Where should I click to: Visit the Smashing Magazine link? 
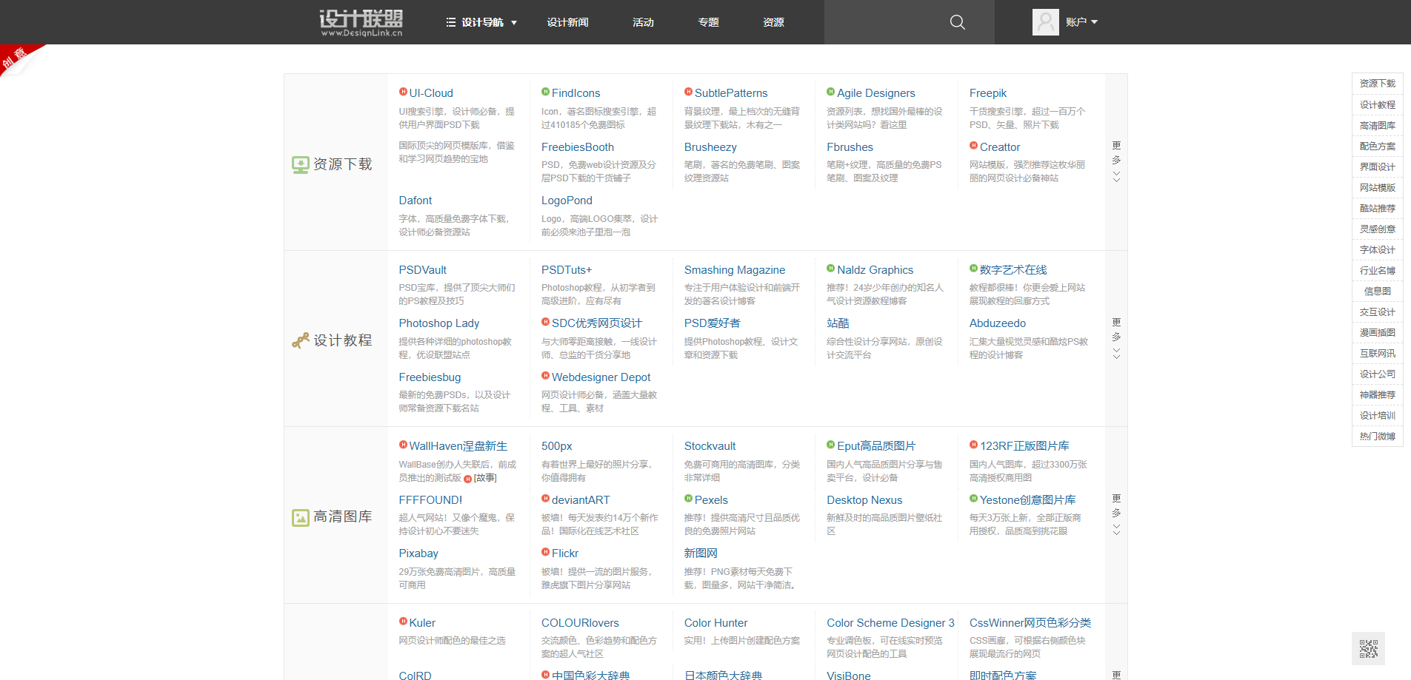coord(734,270)
